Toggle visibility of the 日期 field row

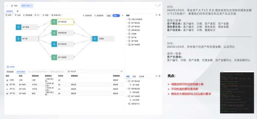59,80
